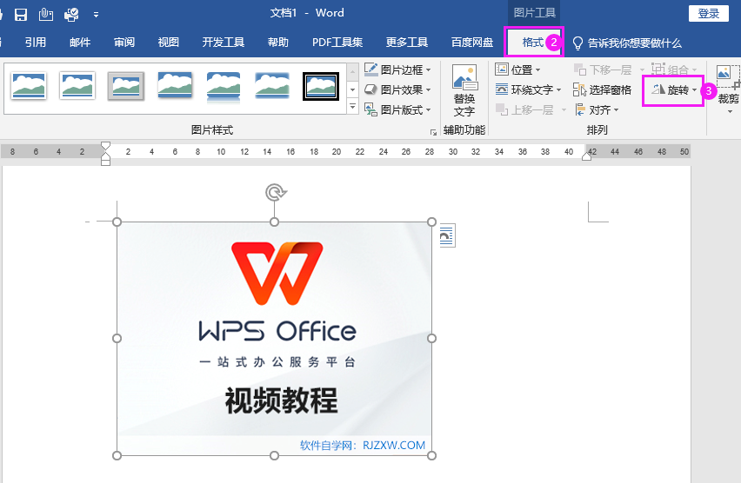Click the 替换文字 alt text button

click(464, 90)
